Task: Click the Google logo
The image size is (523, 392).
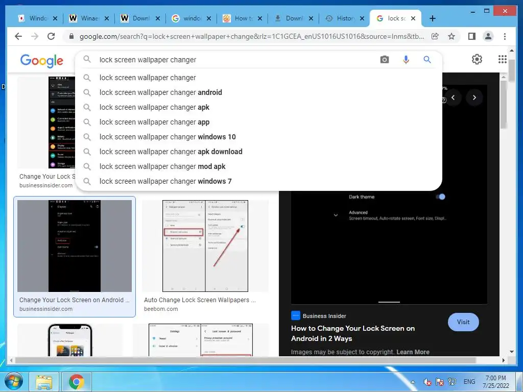Action: tap(41, 60)
